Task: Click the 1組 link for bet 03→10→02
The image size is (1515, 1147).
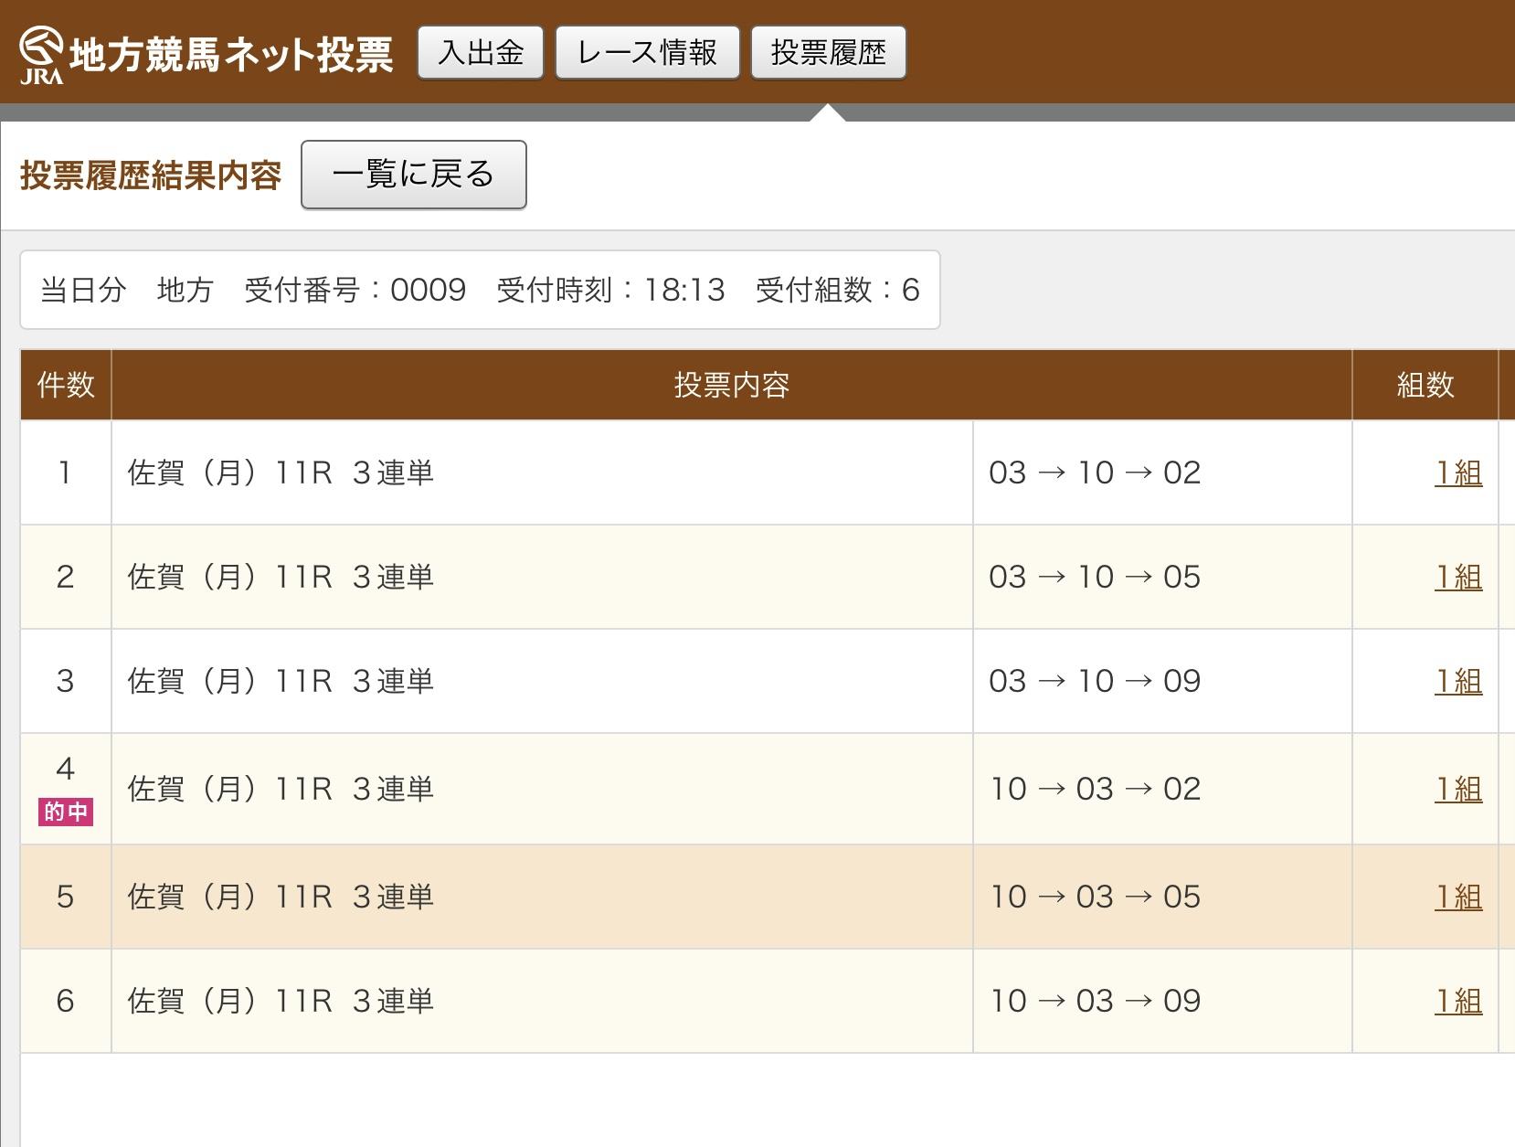Action: click(1457, 473)
